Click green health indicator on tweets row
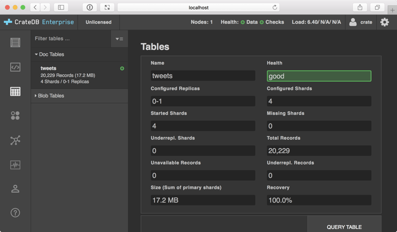The width and height of the screenshot is (397, 232). tap(122, 68)
